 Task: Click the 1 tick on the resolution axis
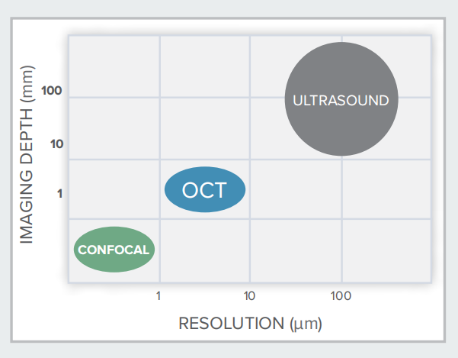pos(159,295)
